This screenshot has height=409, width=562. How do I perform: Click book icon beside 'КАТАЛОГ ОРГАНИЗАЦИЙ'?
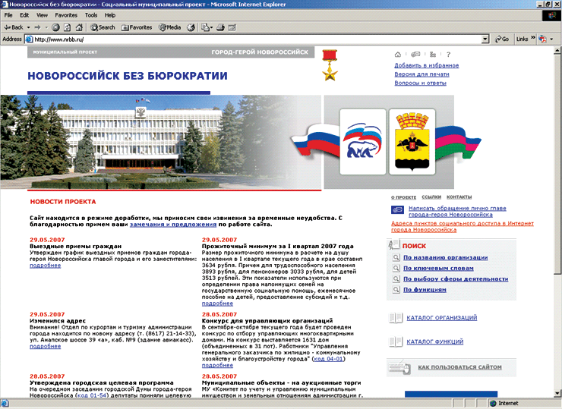coord(396,318)
